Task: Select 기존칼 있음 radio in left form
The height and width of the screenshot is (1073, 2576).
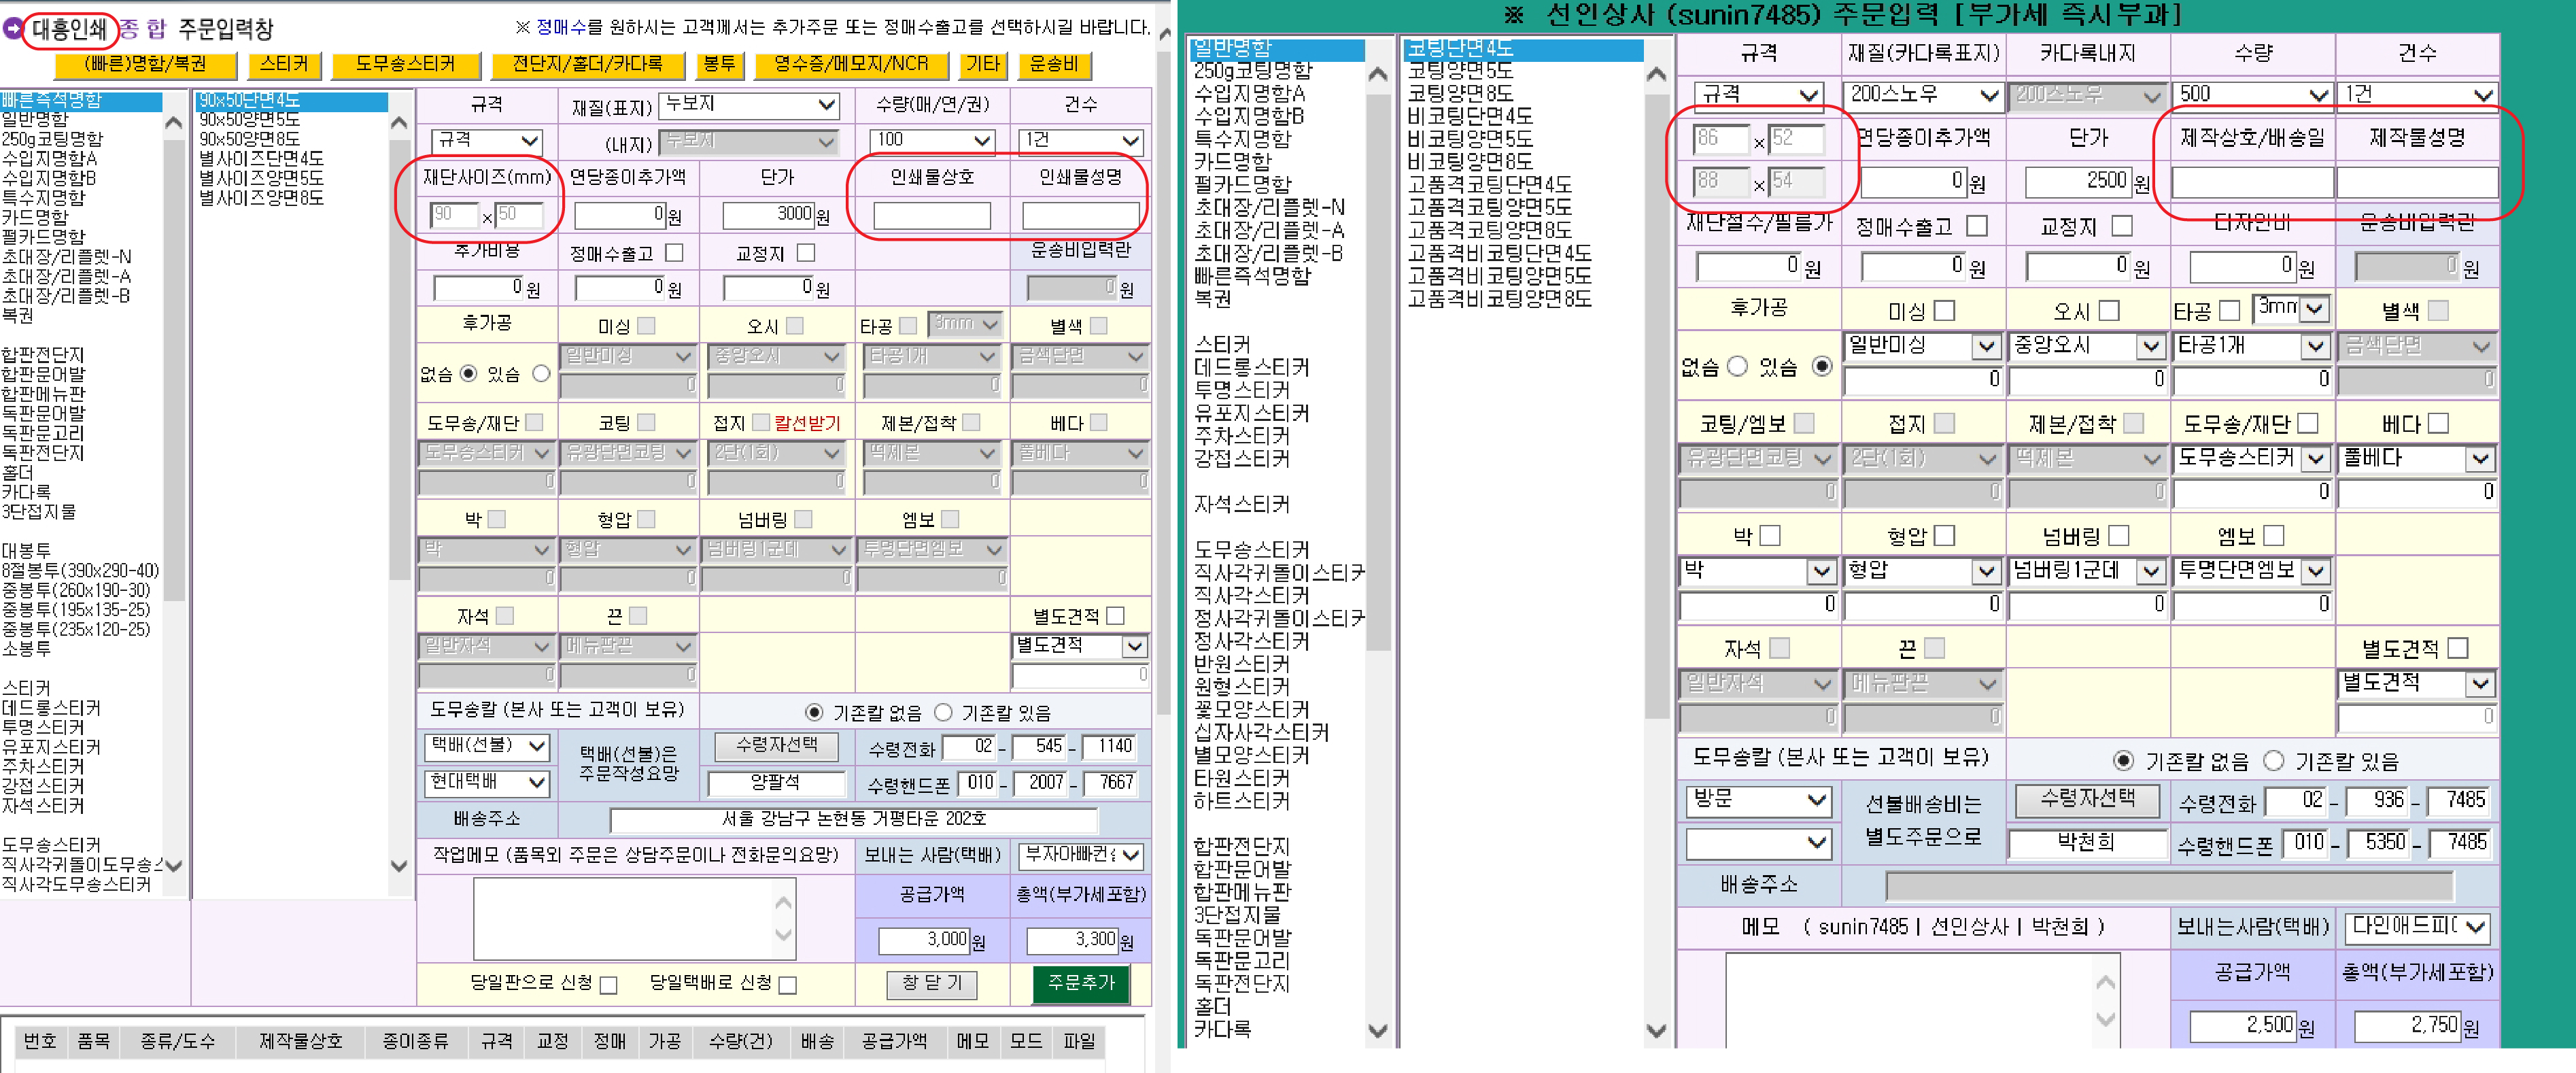Action: click(943, 712)
